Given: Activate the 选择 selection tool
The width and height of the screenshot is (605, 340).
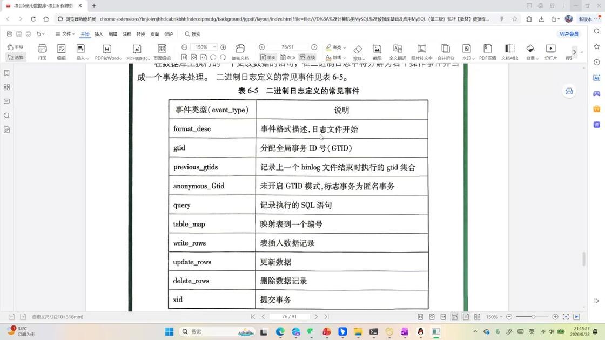Looking at the screenshot, I should coord(16,57).
